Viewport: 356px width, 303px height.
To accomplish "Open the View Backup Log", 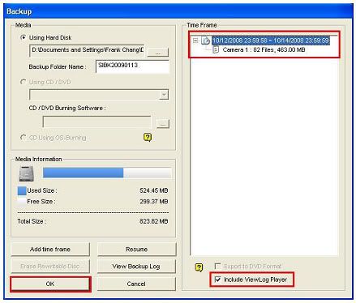I will pos(136,267).
